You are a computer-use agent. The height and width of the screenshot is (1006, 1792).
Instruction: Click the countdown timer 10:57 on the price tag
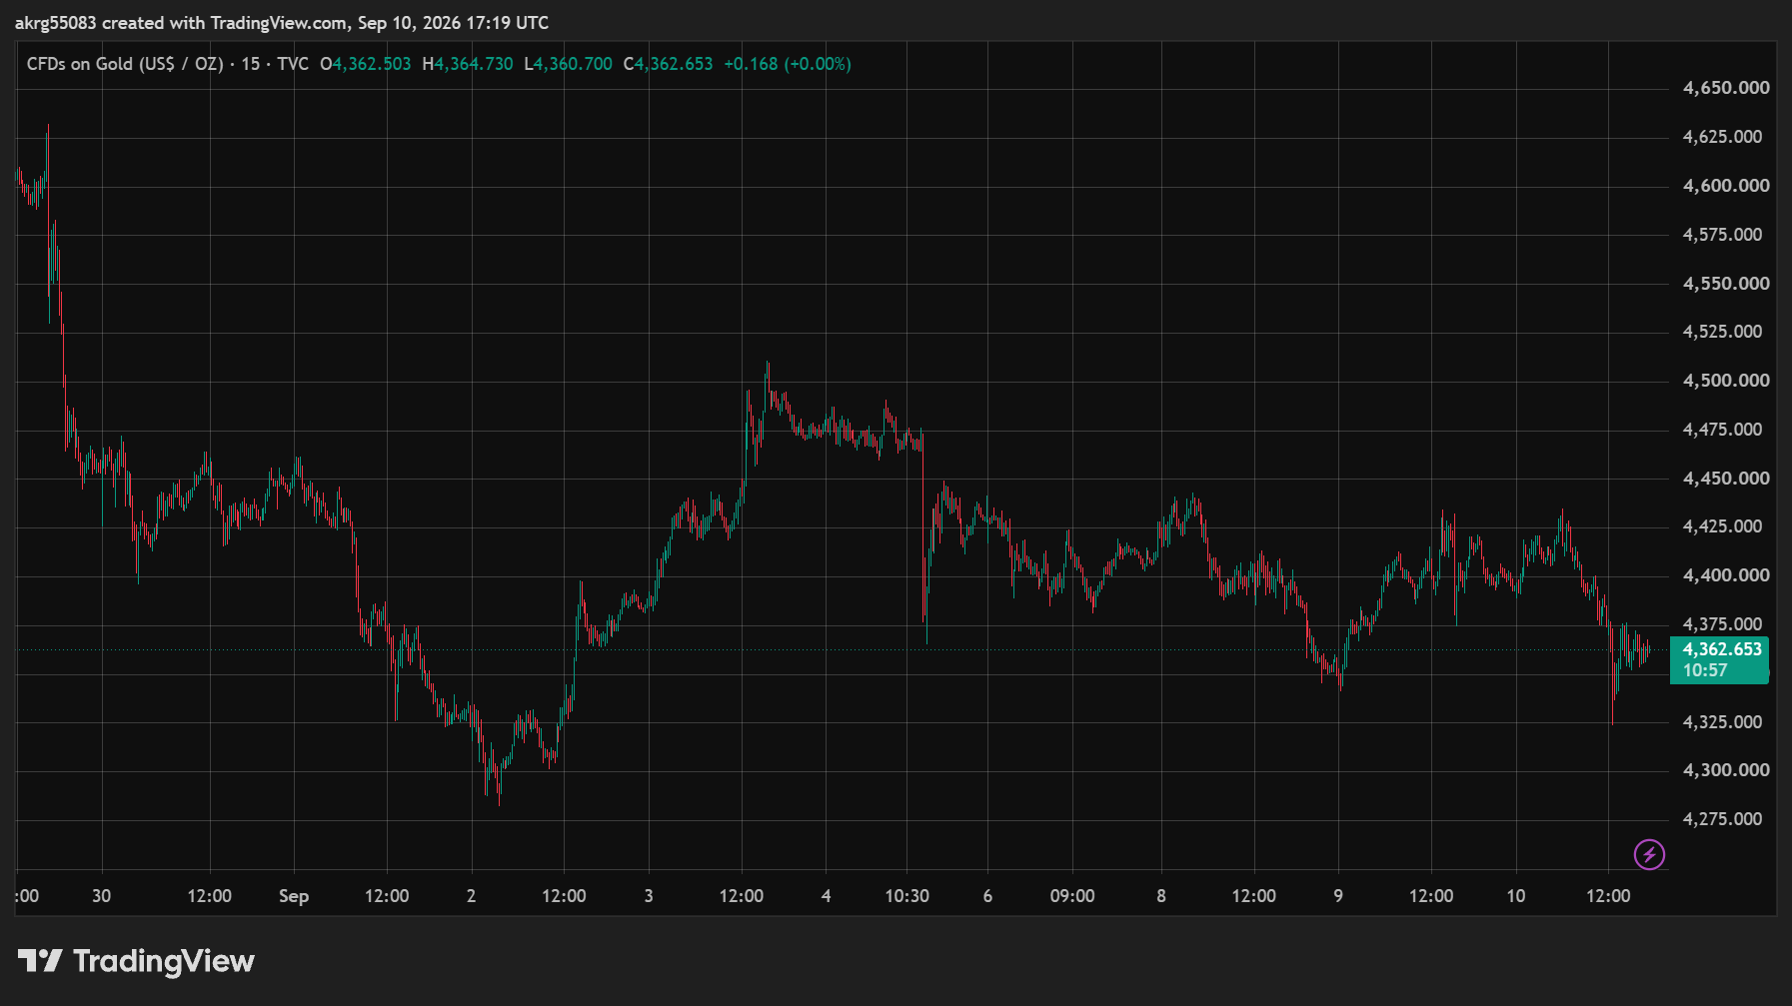[x=1705, y=670]
